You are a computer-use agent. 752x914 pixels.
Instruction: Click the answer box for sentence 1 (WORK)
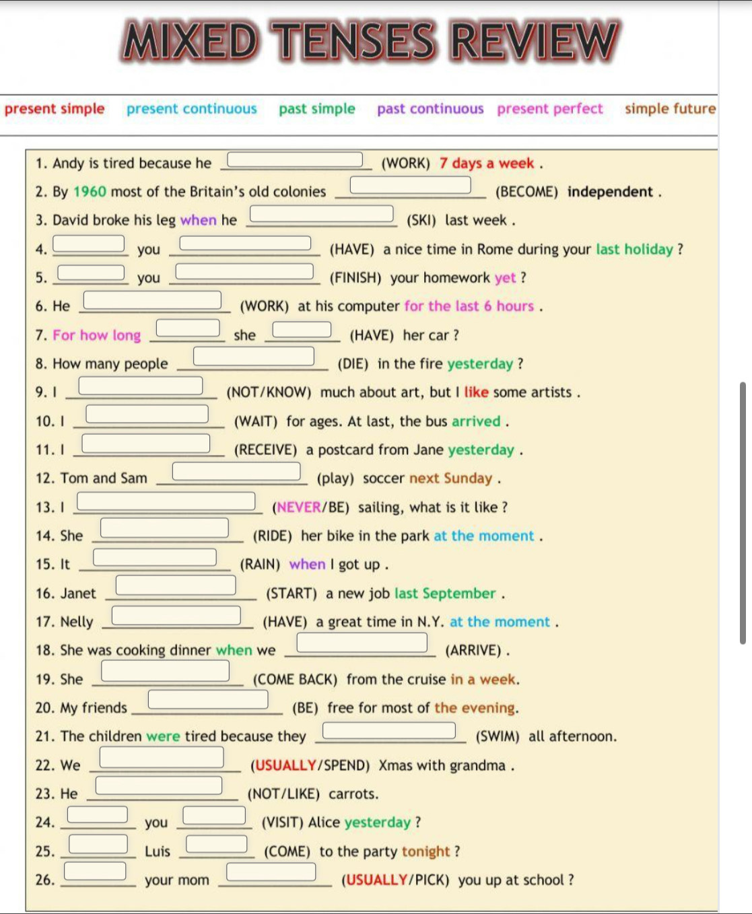pyautogui.click(x=295, y=160)
